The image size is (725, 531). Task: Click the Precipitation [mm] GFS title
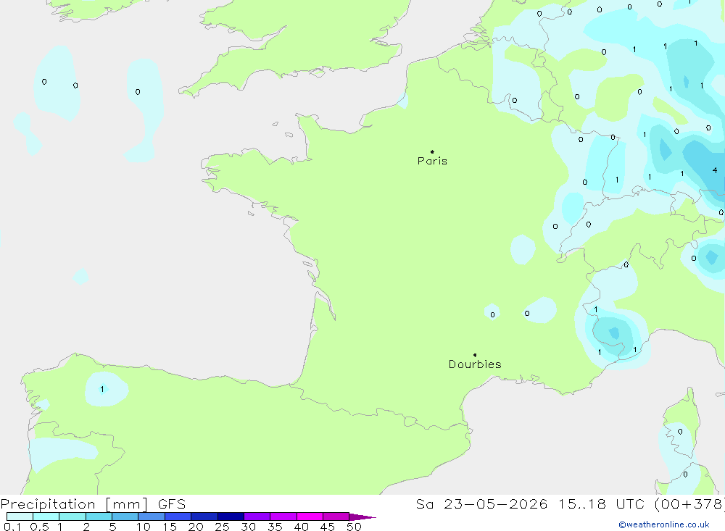coord(93,503)
